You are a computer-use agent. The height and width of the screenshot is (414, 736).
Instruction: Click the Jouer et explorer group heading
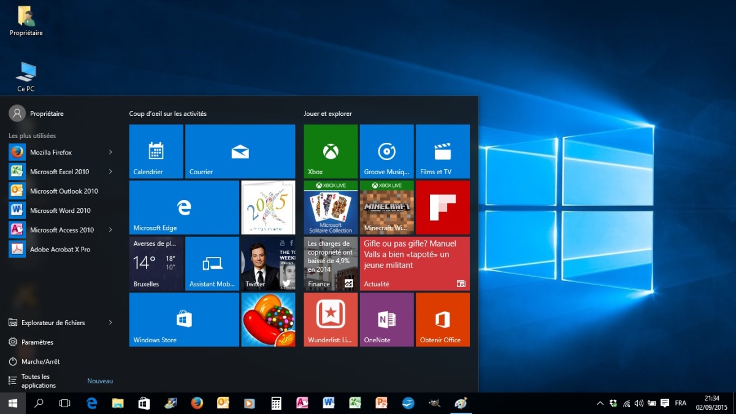click(328, 113)
